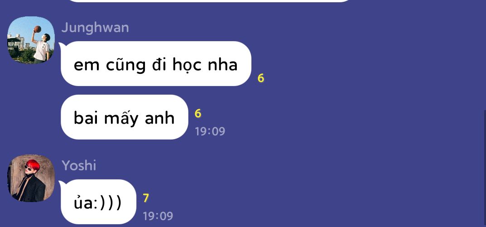Select the "em cũng đi học nha" message

[x=156, y=63]
